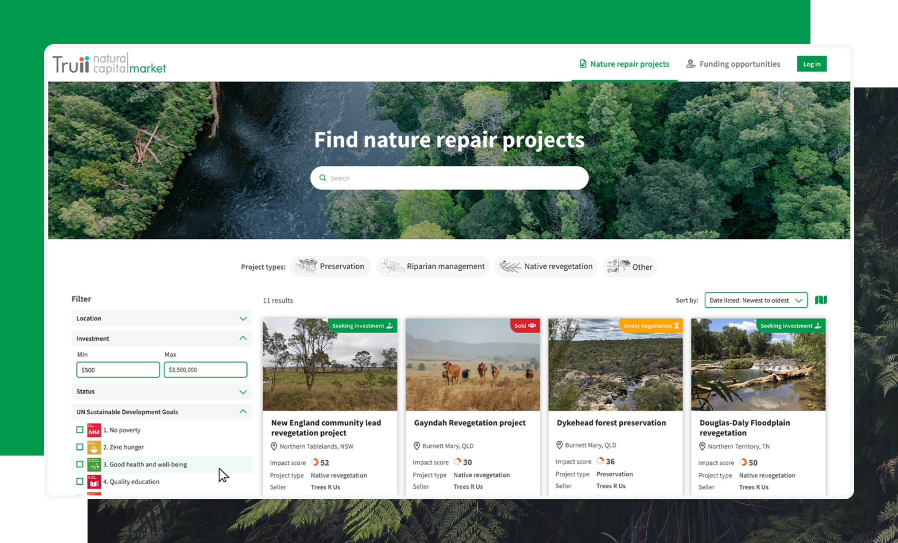898x543 pixels.
Task: Open the Sort by dropdown
Action: [x=756, y=300]
